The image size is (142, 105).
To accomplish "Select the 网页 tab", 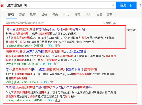I will pyautogui.click(x=11, y=15).
